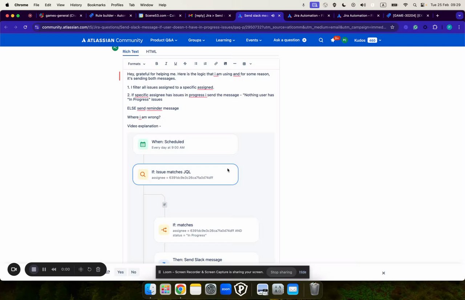
Task: Reload the page in Chrome
Action: pos(25,27)
